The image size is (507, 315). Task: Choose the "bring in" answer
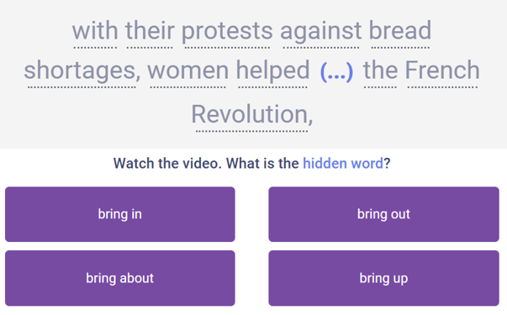[x=120, y=214]
